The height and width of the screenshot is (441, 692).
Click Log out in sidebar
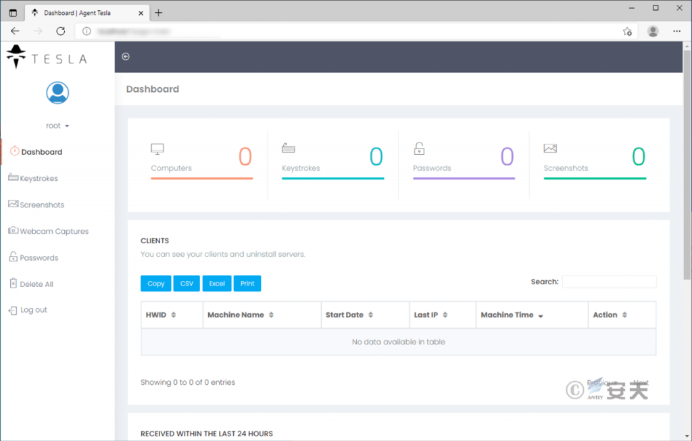33,310
